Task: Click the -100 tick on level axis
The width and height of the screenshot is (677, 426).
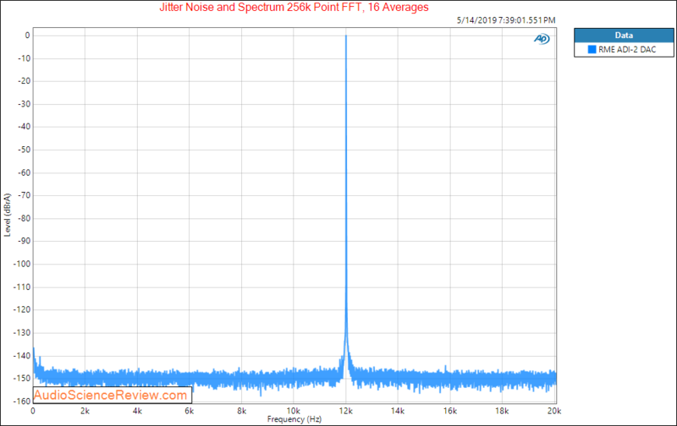Action: [22, 264]
